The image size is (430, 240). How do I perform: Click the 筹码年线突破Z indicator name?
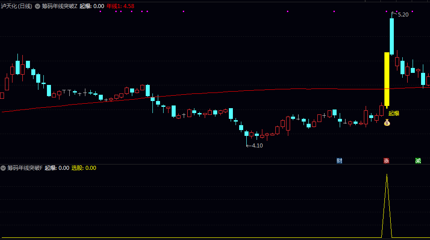pos(59,6)
